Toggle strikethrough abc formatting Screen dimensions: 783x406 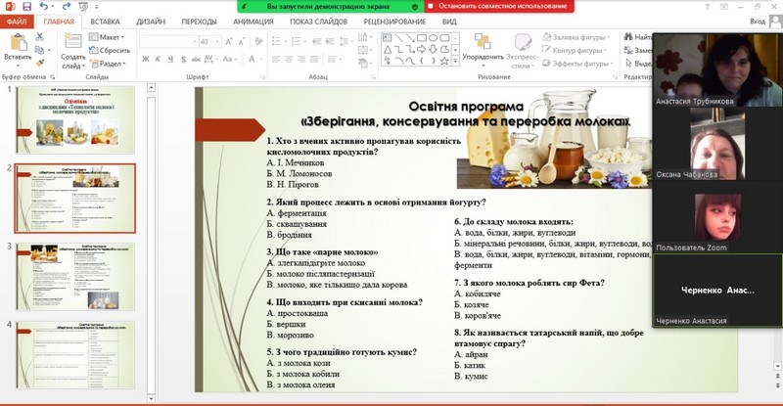(196, 59)
